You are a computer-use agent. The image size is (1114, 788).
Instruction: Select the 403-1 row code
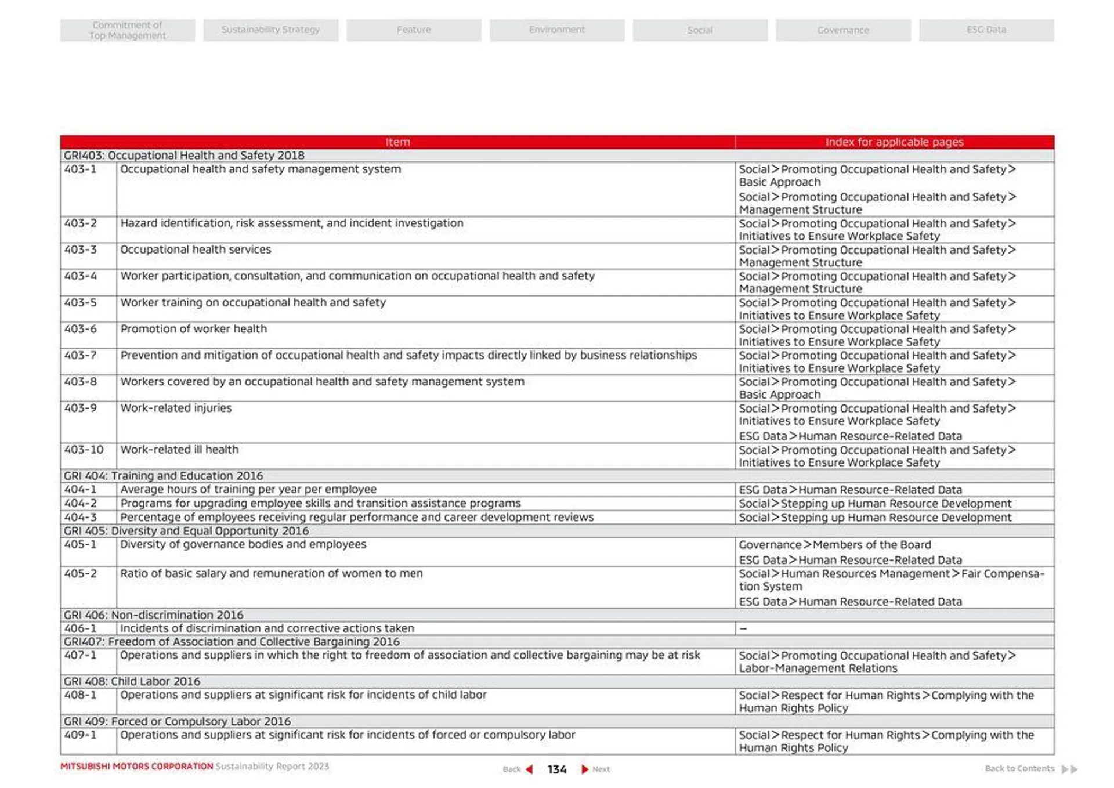[x=80, y=169]
